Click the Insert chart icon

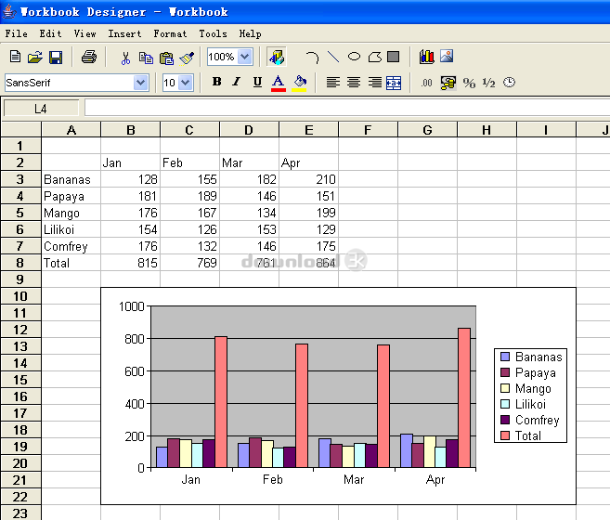(427, 57)
